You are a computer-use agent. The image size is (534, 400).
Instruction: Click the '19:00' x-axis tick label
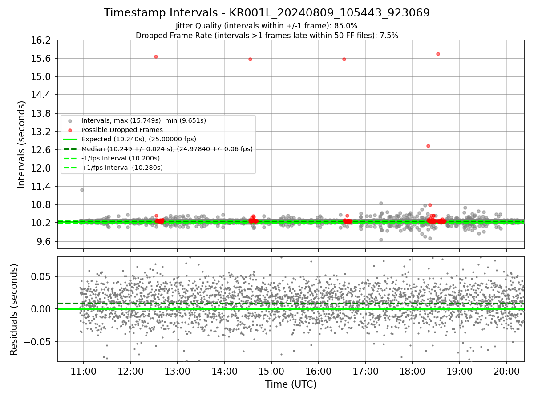tap(459, 371)
